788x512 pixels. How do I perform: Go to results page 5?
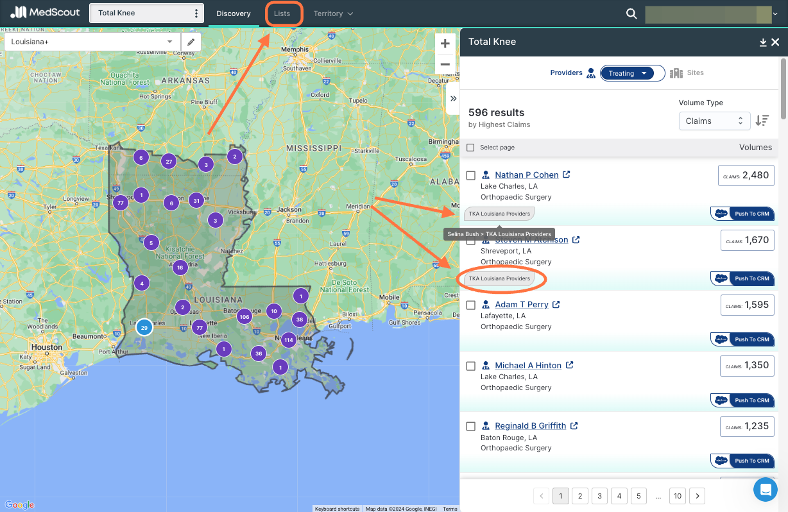tap(638, 496)
